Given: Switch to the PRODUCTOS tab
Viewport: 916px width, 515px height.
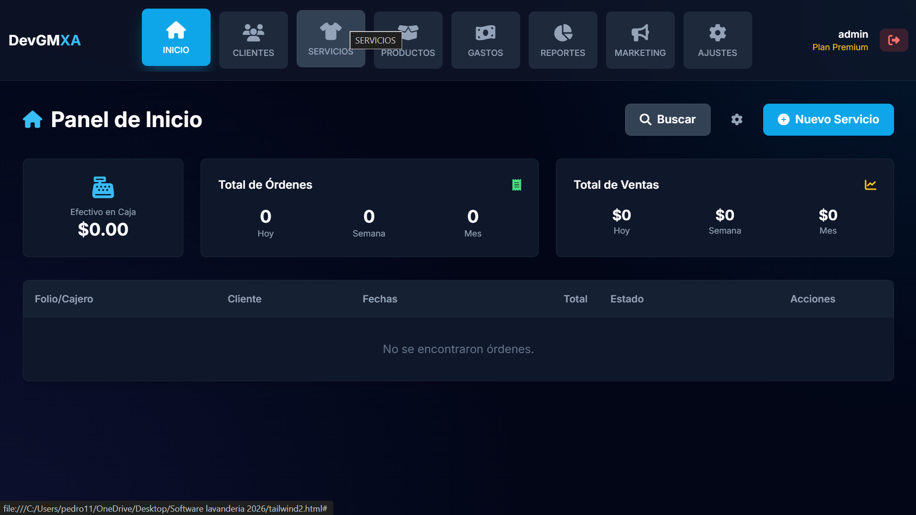Looking at the screenshot, I should point(408,40).
